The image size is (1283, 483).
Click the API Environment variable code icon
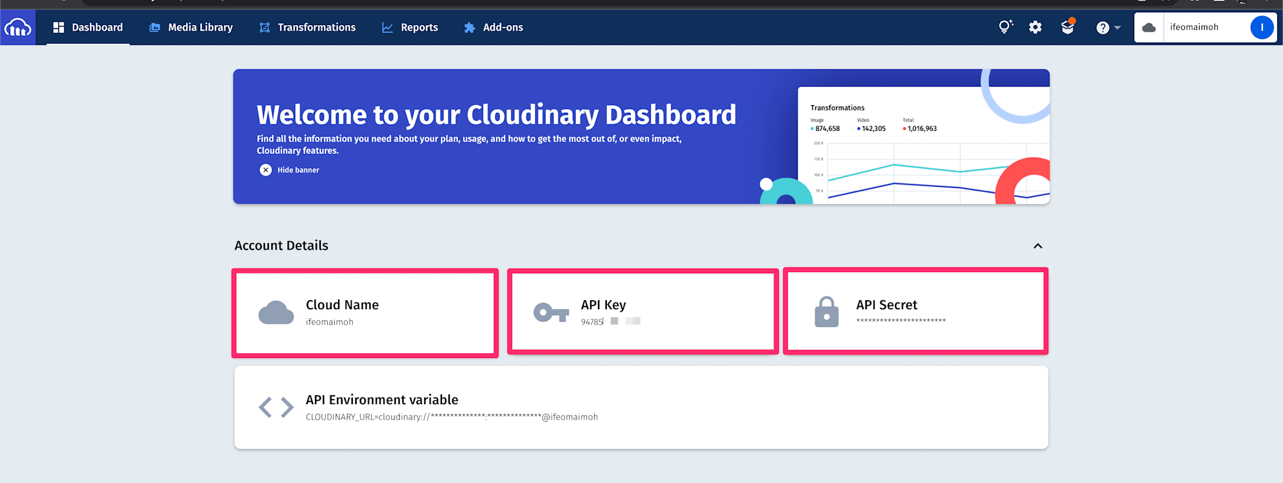276,407
